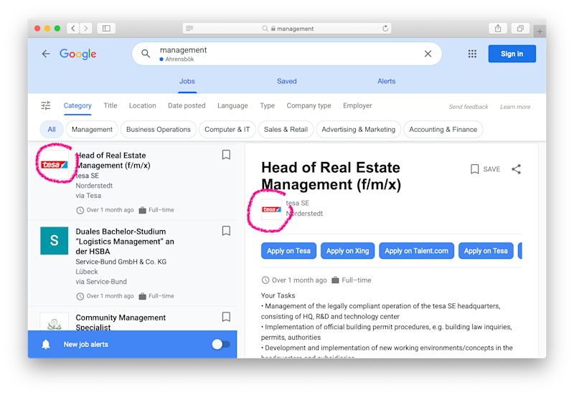Click the Sign in button
The width and height of the screenshot is (574, 395).
(x=512, y=54)
